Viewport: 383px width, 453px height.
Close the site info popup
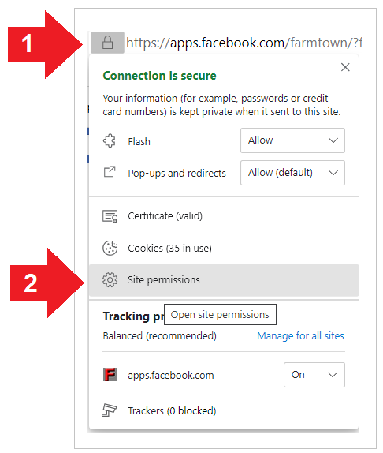[345, 67]
